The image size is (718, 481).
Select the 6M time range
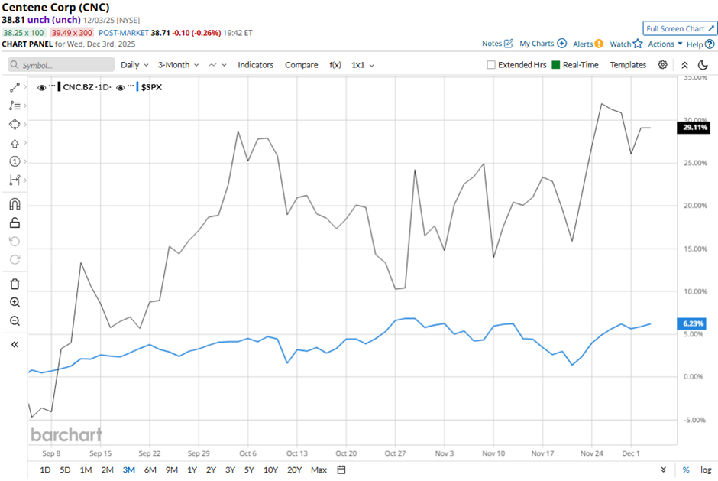pyautogui.click(x=150, y=470)
